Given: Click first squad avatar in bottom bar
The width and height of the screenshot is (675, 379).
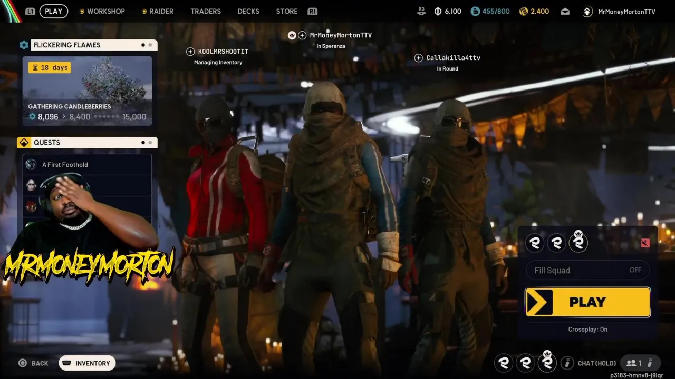Looking at the screenshot, I should [x=504, y=363].
